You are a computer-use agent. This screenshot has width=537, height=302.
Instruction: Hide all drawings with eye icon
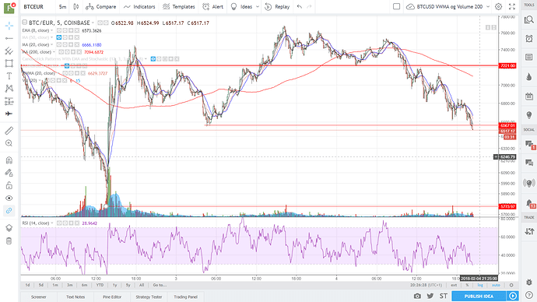pos(9,198)
